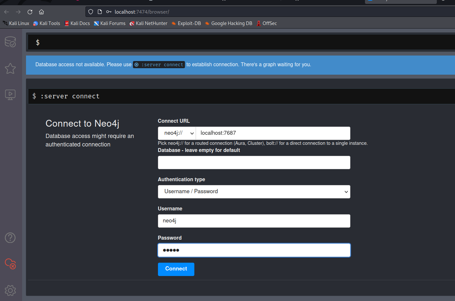The image size is (455, 301).
Task: Focus the Database name input field
Action: (x=254, y=162)
